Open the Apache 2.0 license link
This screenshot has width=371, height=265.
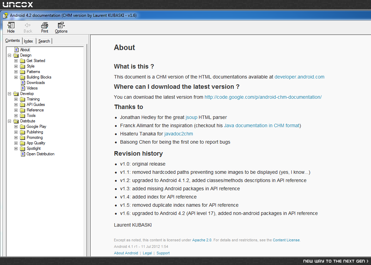(x=202, y=240)
